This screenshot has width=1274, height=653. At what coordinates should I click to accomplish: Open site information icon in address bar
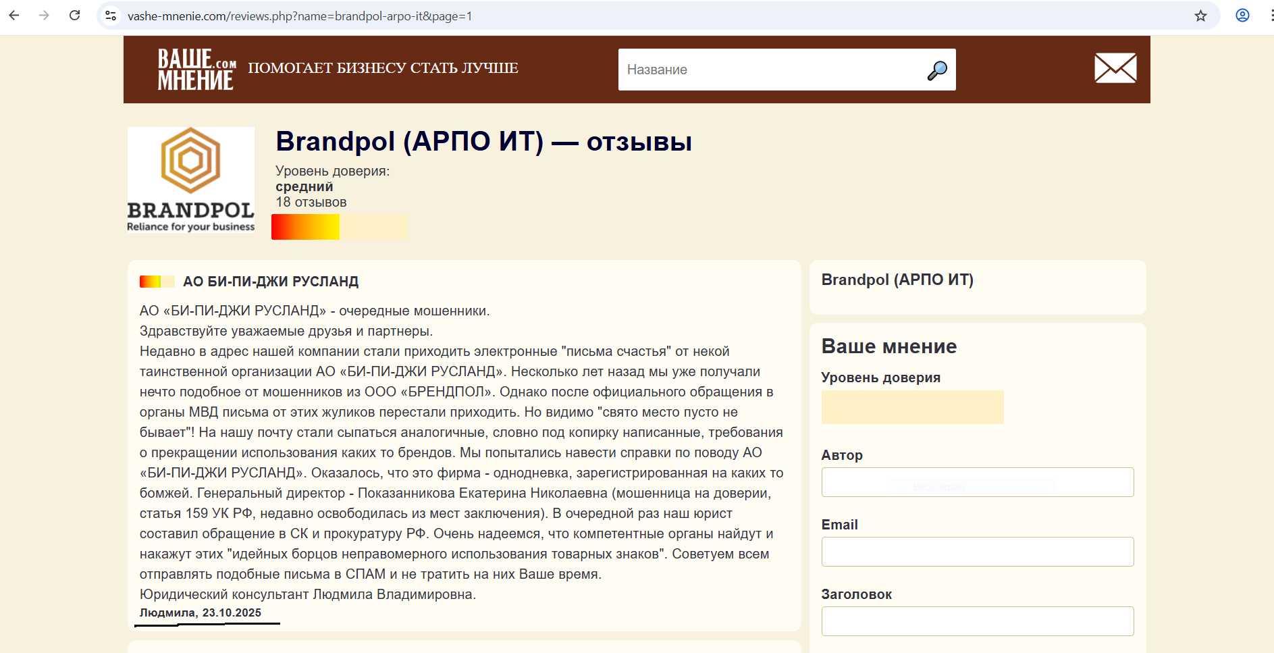(111, 16)
